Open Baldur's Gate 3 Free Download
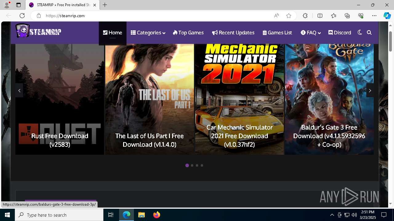The width and height of the screenshot is (394, 221). [329, 136]
